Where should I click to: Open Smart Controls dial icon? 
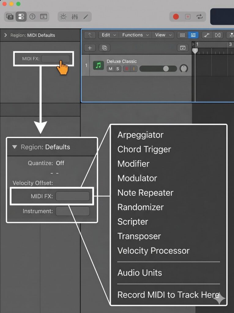tap(63, 17)
